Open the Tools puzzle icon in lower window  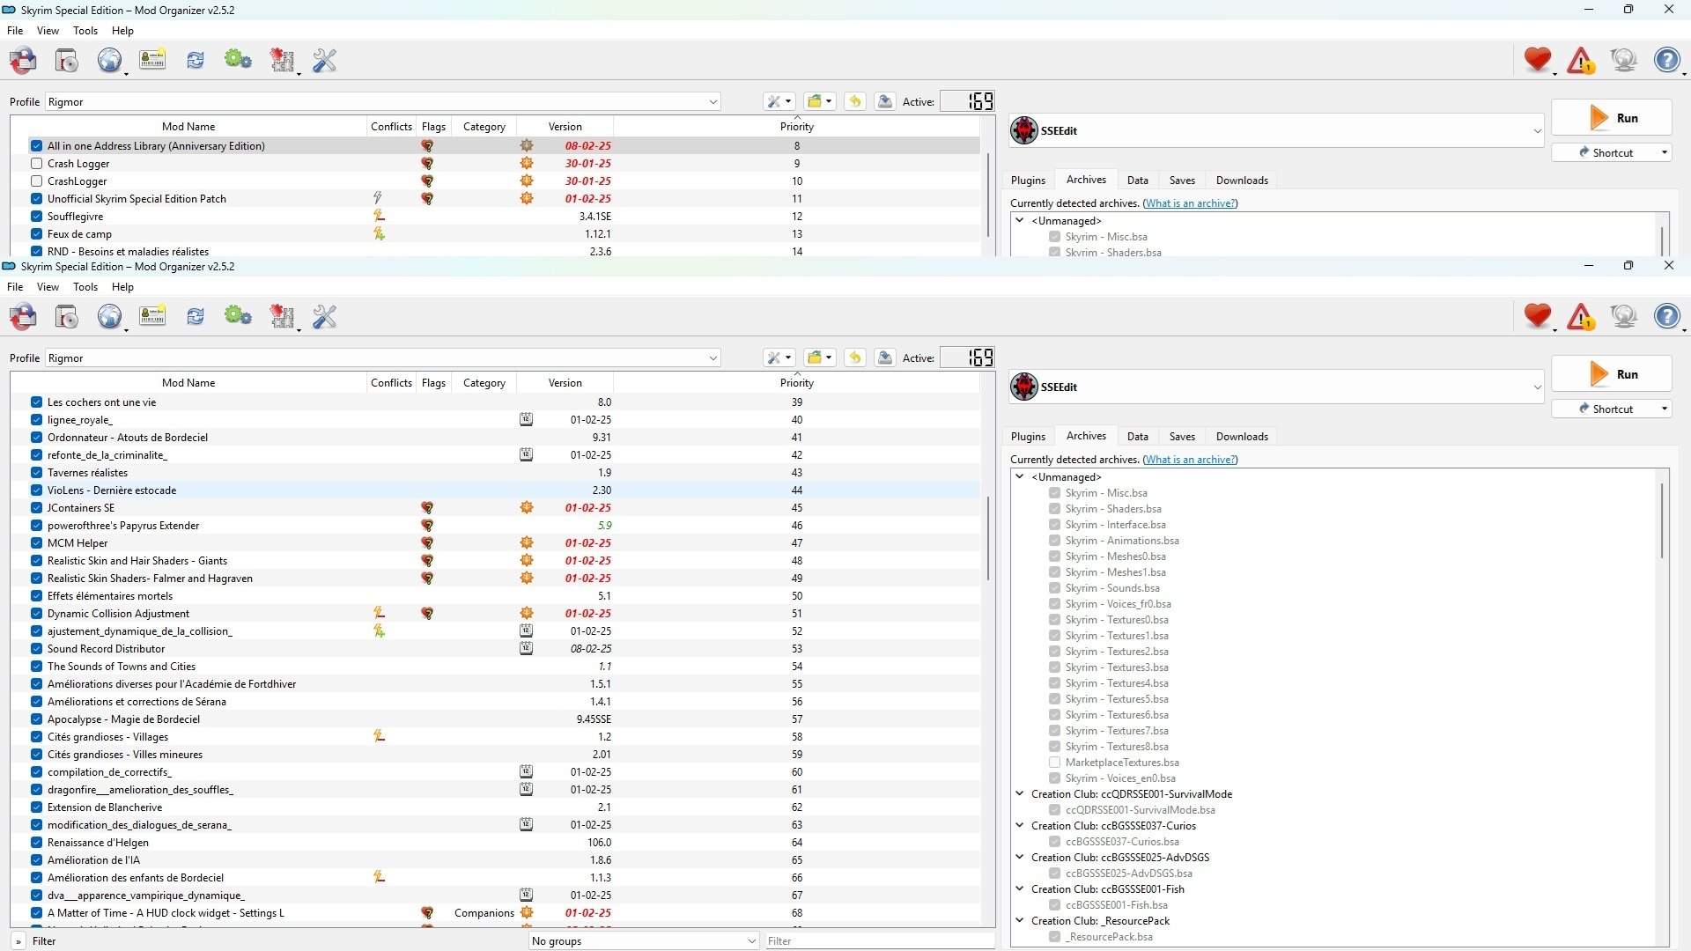coord(282,317)
